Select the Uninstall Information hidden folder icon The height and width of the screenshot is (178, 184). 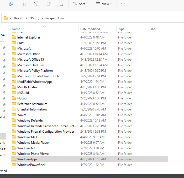[14, 109]
